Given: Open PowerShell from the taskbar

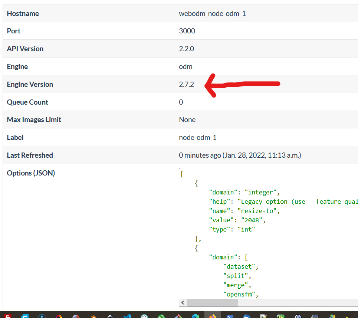Looking at the screenshot, I should pyautogui.click(x=230, y=315).
